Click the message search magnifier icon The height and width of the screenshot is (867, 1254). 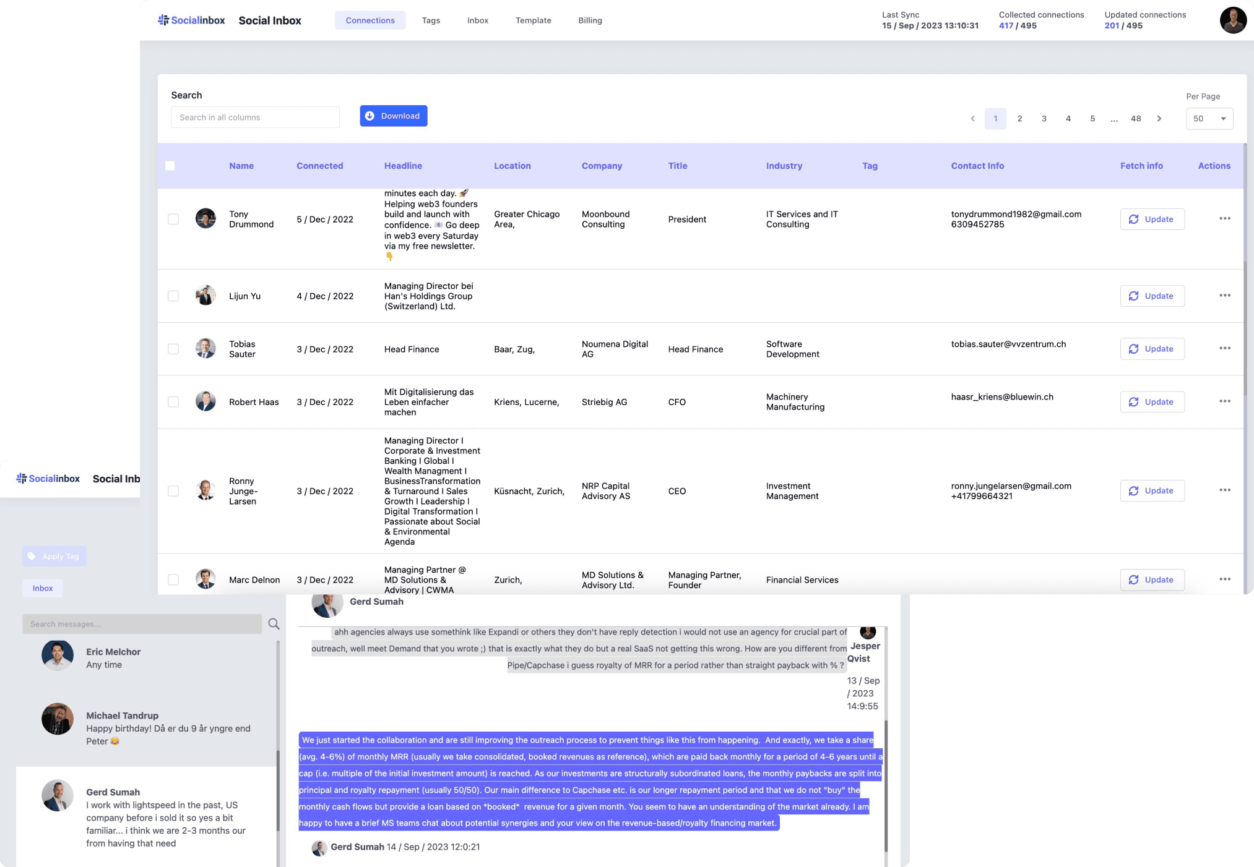[x=274, y=624]
